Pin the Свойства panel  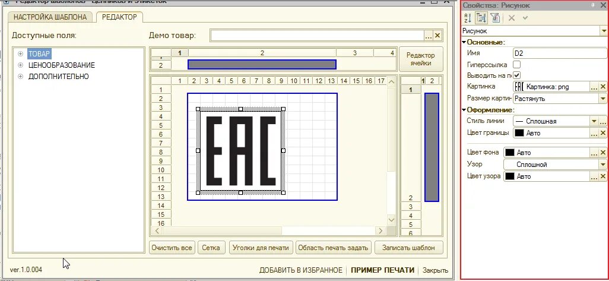[x=593, y=5]
